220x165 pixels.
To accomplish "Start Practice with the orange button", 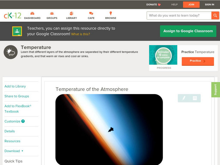I will coord(198,61).
